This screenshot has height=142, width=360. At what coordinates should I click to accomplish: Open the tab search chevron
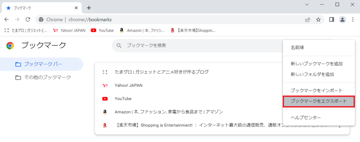(307, 5)
